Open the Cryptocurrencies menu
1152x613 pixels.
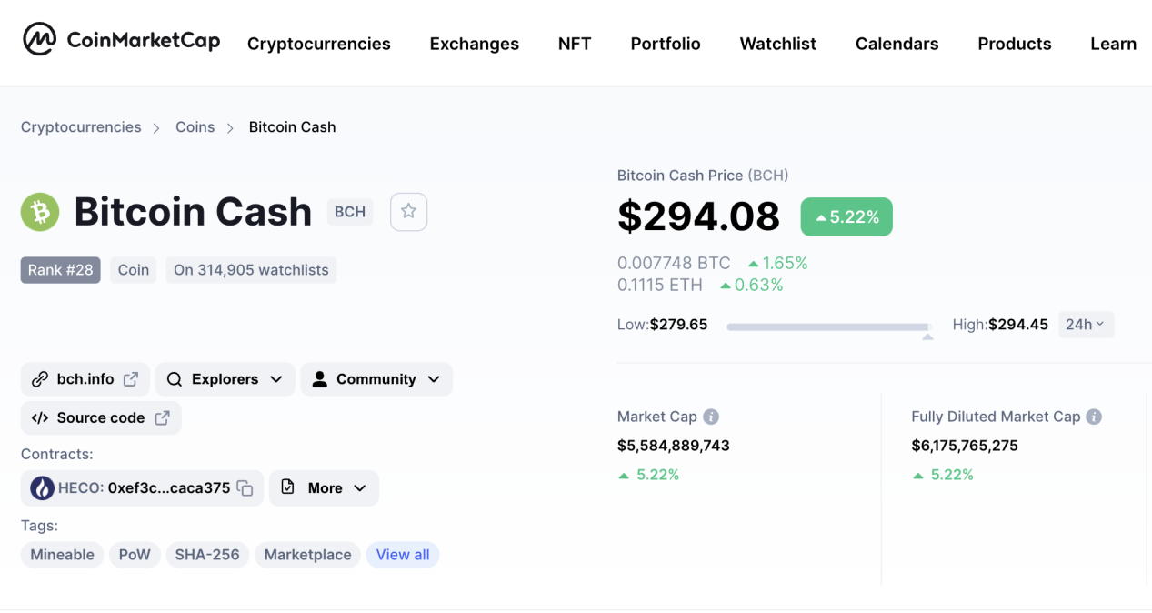click(x=319, y=44)
